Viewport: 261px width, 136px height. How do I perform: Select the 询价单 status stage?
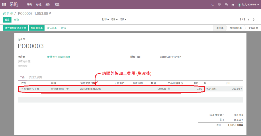click(220, 28)
